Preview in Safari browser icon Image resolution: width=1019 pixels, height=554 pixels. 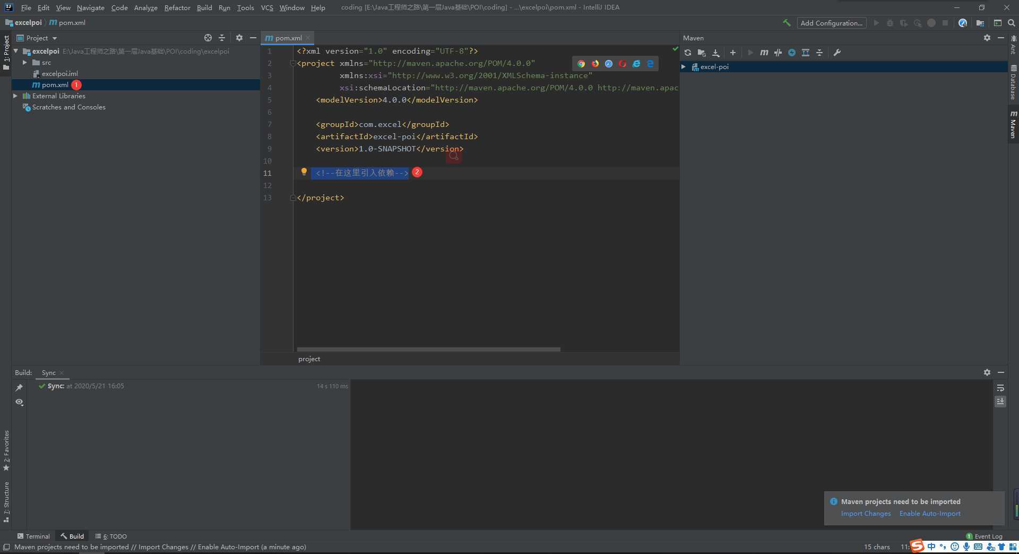609,64
